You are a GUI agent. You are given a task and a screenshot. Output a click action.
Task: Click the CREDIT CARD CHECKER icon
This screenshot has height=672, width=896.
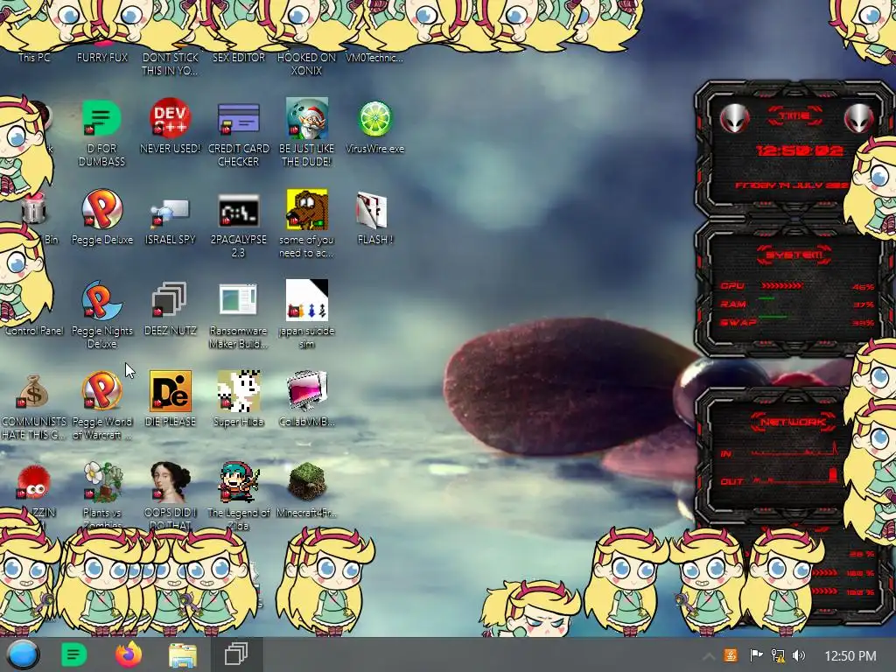coord(238,118)
